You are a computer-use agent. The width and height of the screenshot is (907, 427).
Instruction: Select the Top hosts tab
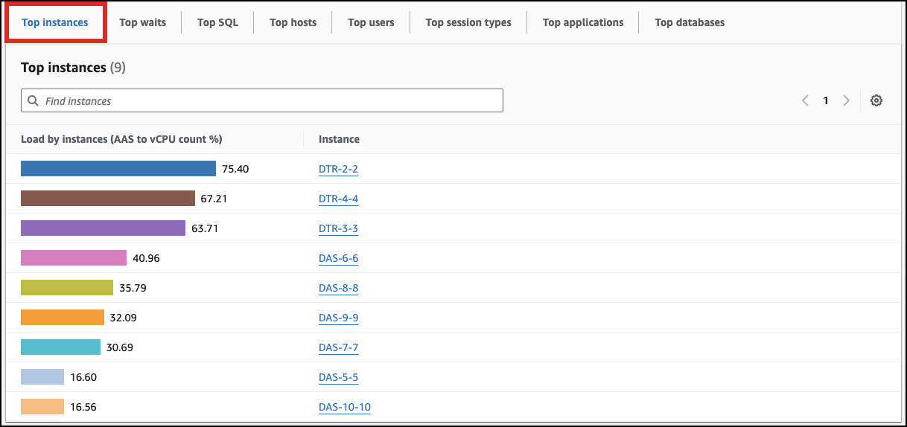pos(293,22)
